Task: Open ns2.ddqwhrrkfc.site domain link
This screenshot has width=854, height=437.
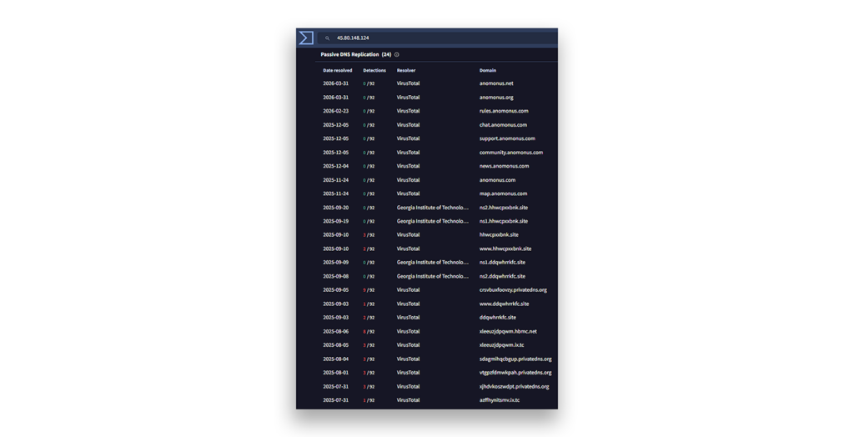Action: click(x=502, y=276)
